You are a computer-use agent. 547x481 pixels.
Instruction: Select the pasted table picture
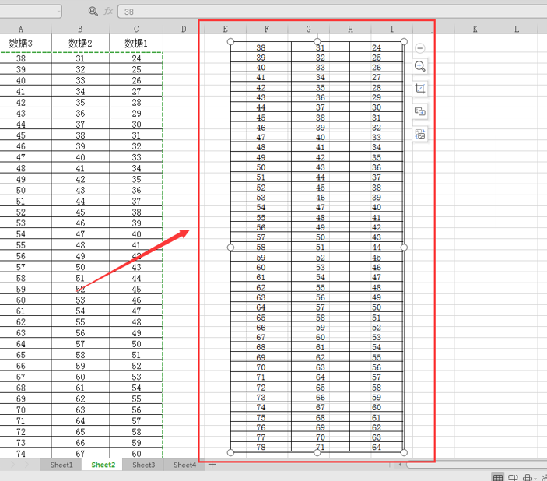point(317,247)
